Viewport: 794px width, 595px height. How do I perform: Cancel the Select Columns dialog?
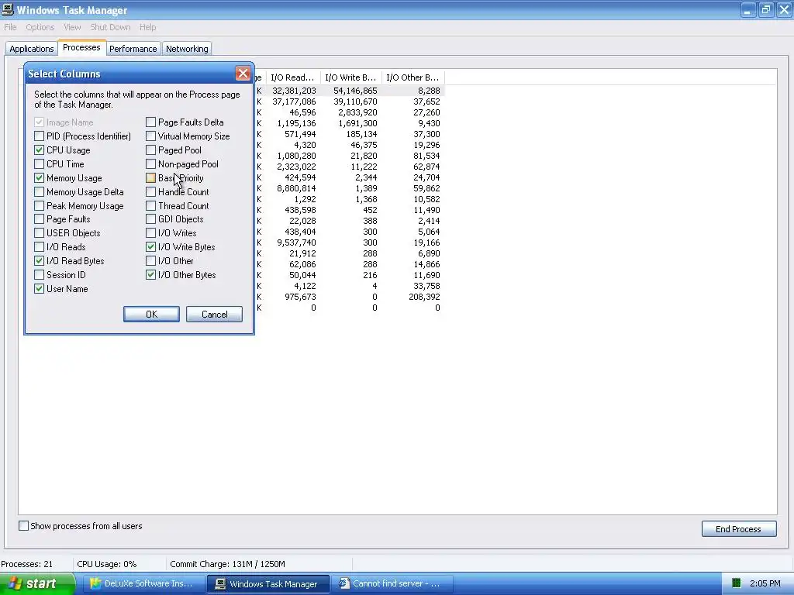click(x=214, y=315)
